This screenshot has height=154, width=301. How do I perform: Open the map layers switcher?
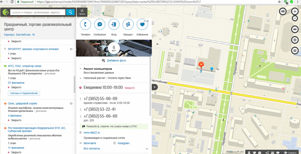tap(295, 50)
